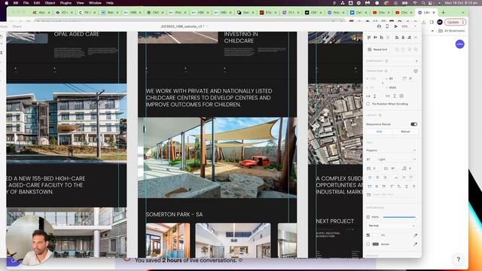Open the browser tab list chevron

click(x=462, y=13)
